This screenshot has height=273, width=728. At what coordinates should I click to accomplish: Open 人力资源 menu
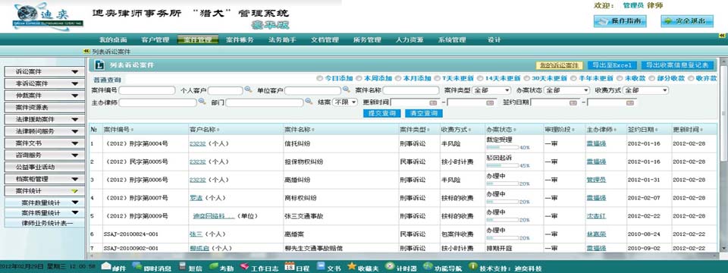point(409,40)
